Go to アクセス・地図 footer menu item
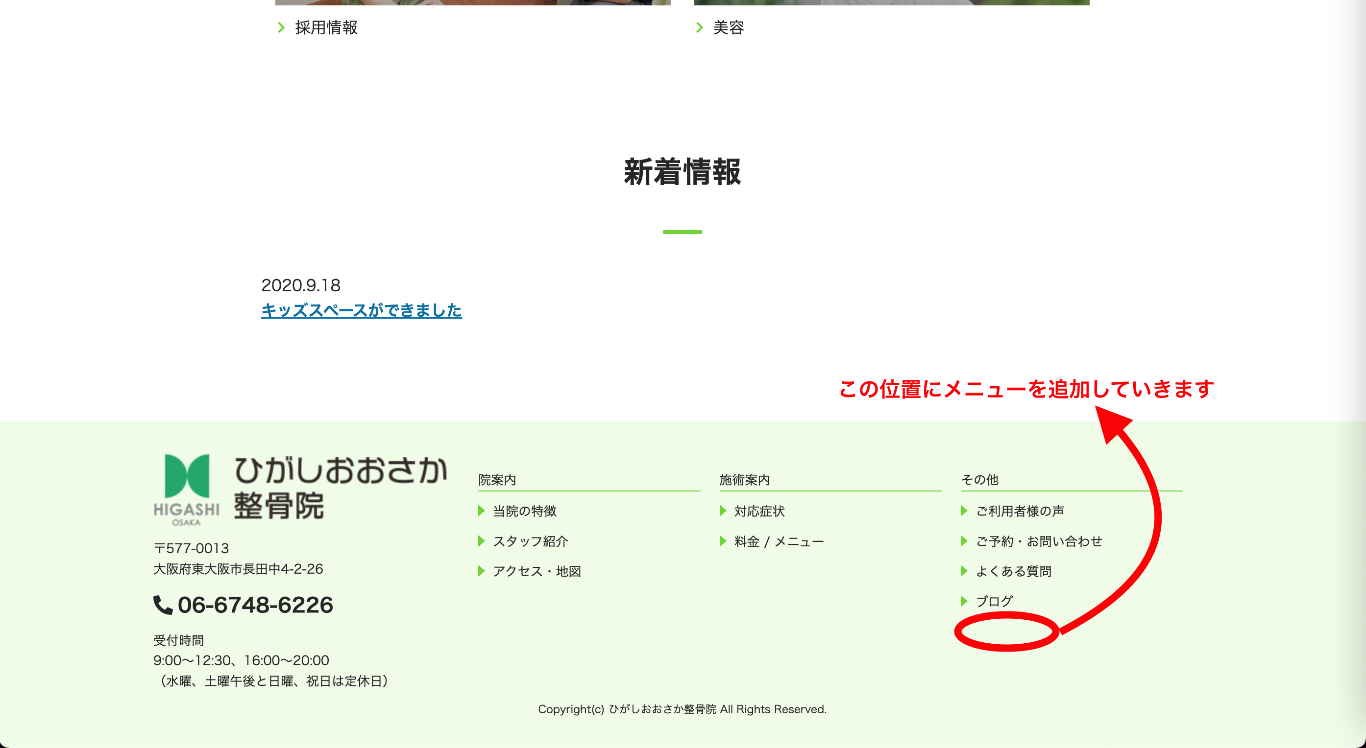The height and width of the screenshot is (748, 1366). click(537, 571)
